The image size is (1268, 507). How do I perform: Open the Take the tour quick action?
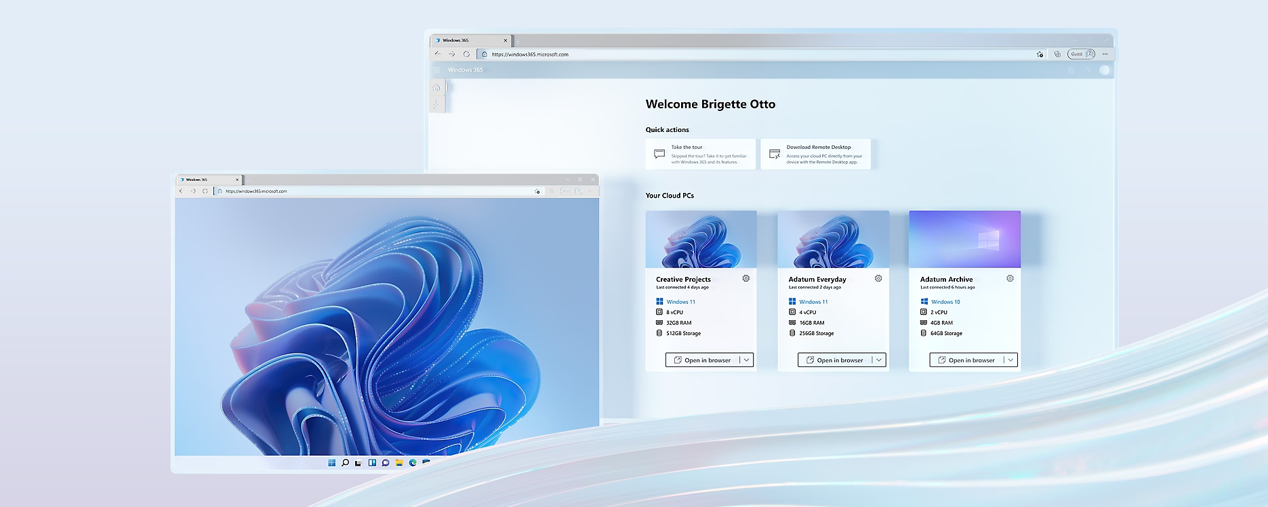point(701,154)
